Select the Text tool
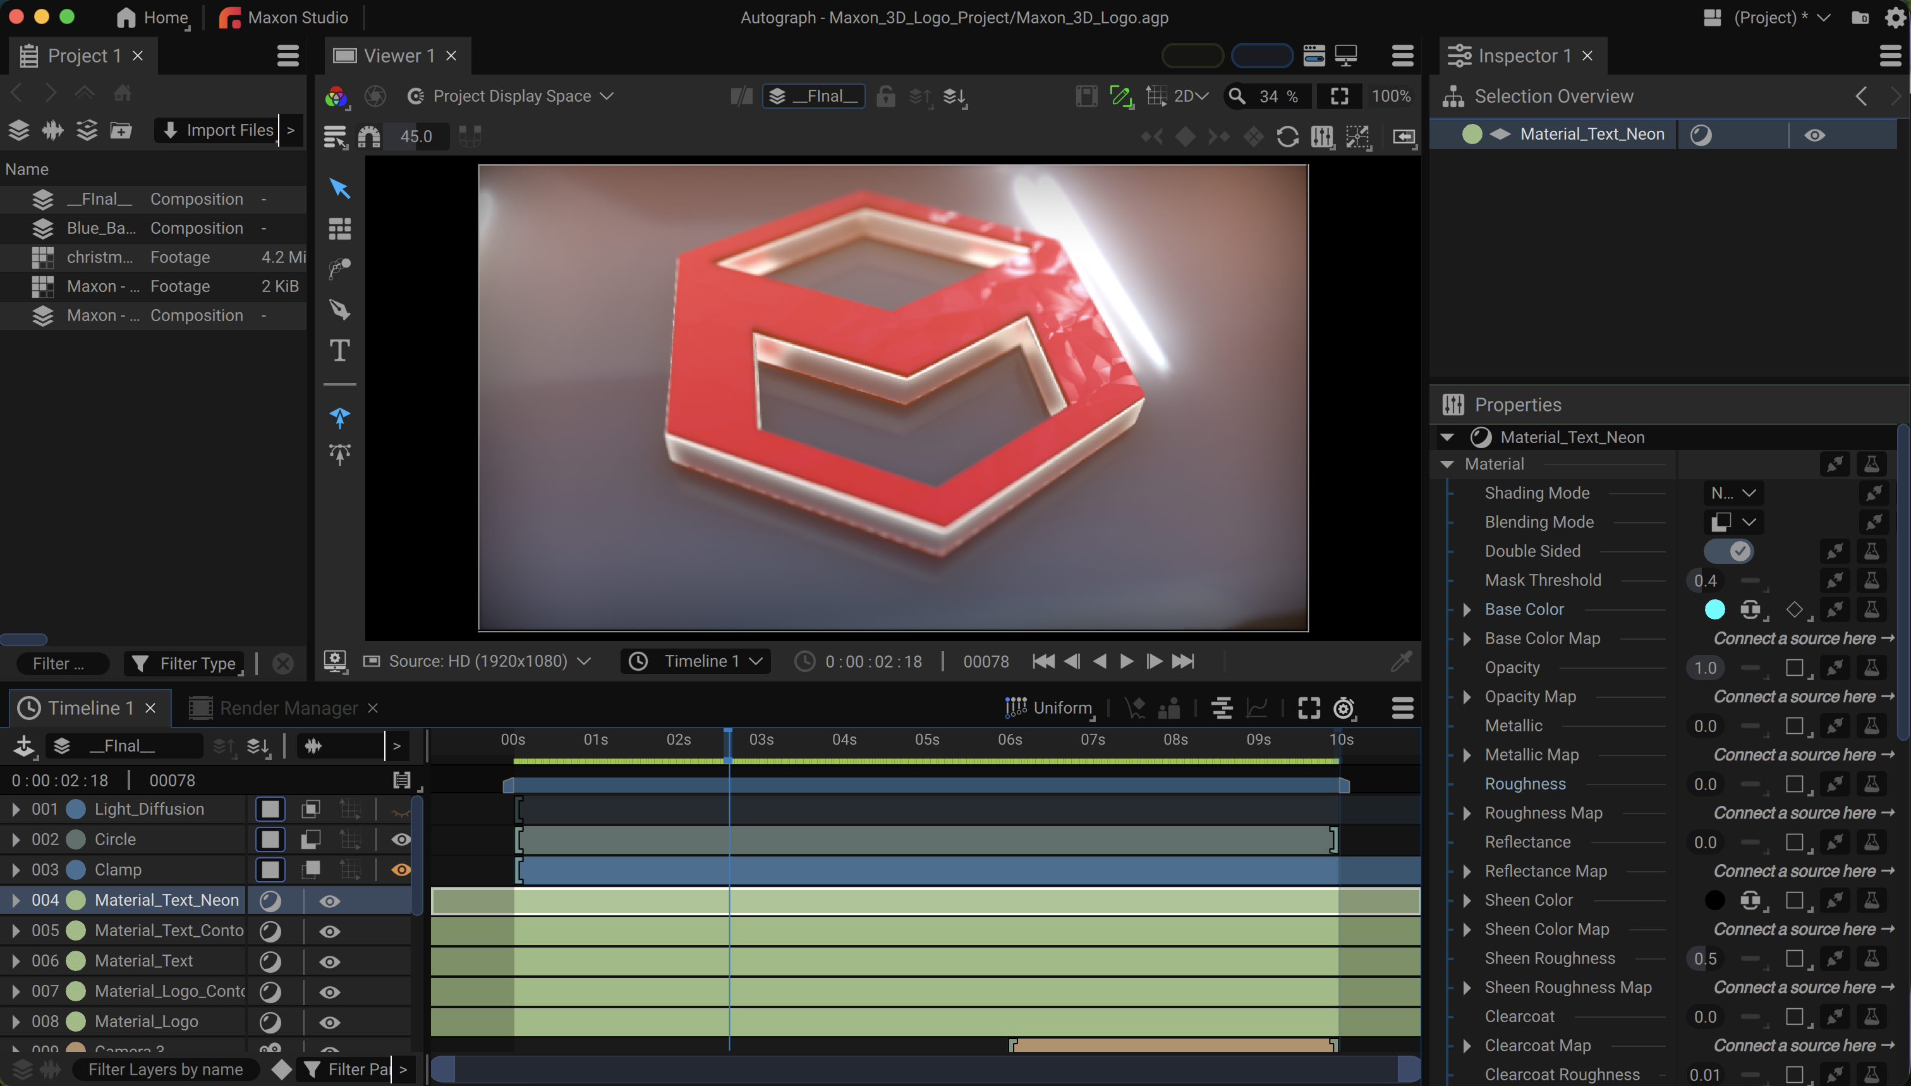Image resolution: width=1911 pixels, height=1086 pixels. click(x=339, y=350)
